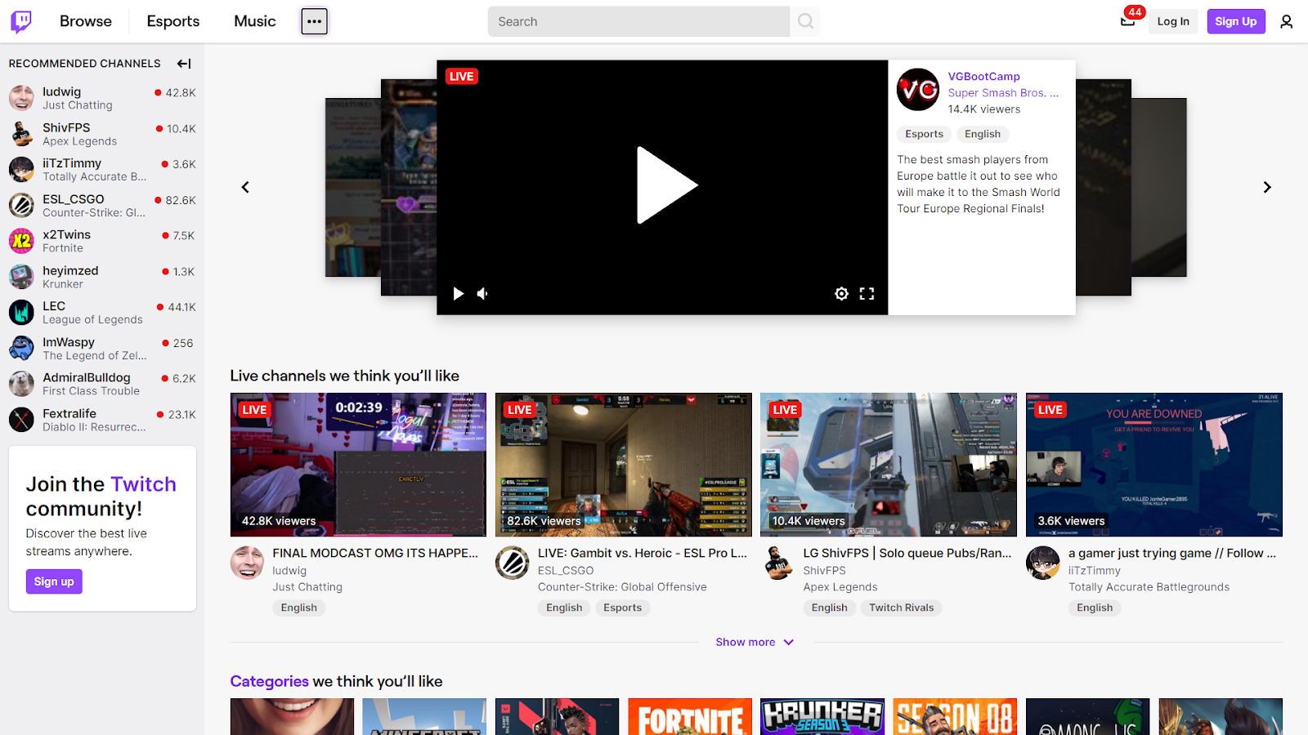The image size is (1308, 735).
Task: Open Minecraft category box art
Action: [424, 717]
